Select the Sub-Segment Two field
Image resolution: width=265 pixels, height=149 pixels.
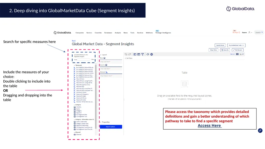click(x=82, y=117)
